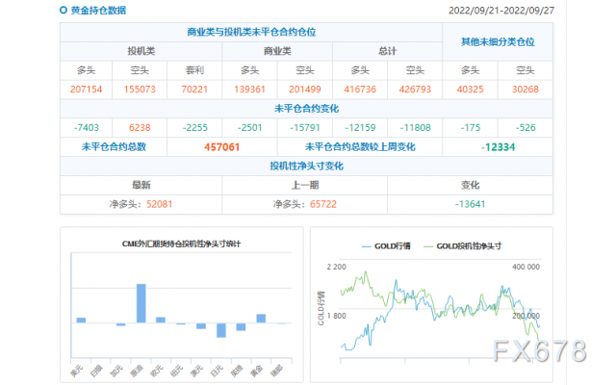Click the vertical GOLD行情 axis title
Viewport: 616px width, 385px height.
321,308
